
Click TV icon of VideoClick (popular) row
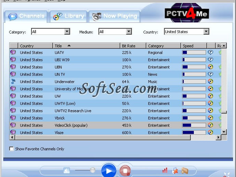coord(13,125)
